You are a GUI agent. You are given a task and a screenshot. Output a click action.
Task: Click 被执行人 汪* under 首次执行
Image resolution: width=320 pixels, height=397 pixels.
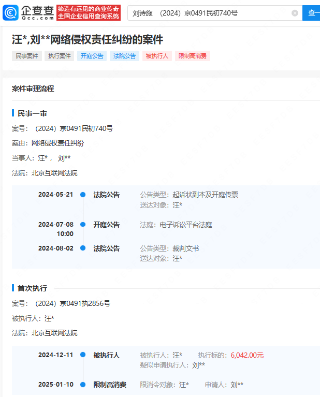tap(33, 318)
